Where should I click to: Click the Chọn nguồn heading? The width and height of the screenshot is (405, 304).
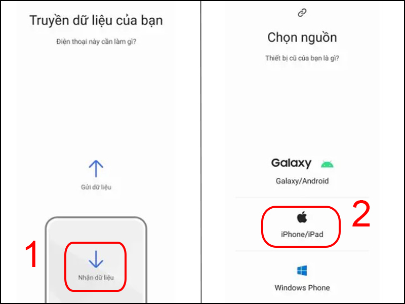pyautogui.click(x=302, y=37)
